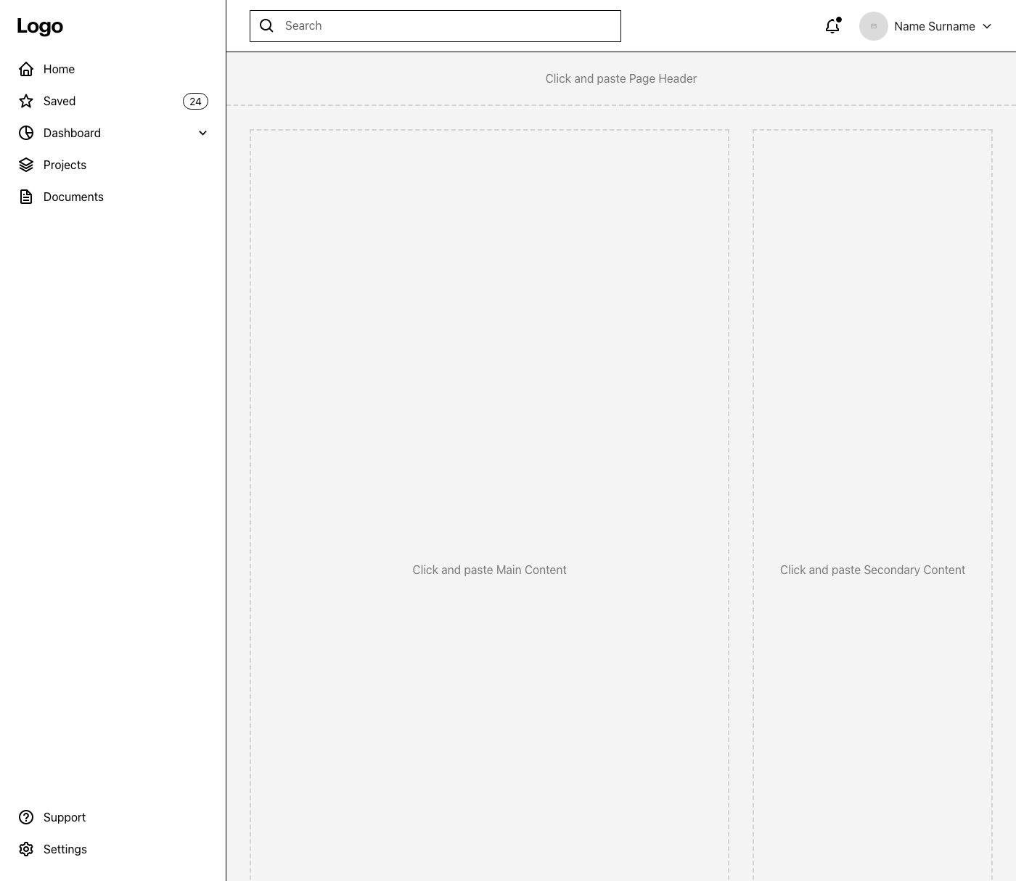This screenshot has height=881, width=1016.
Task: Open Projects menu item
Action: (112, 165)
